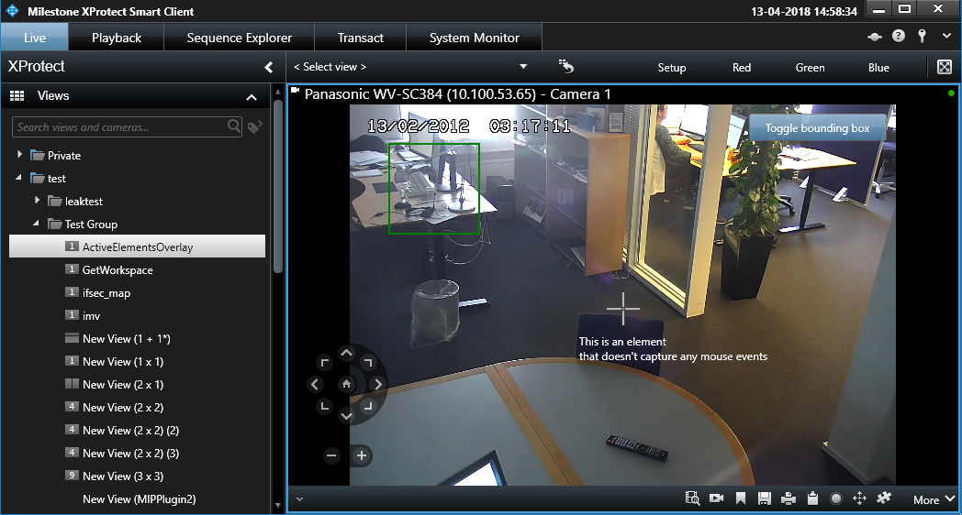Open independent playback search icon
The width and height of the screenshot is (962, 515).
(693, 499)
